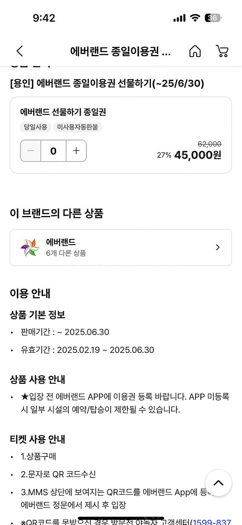Image resolution: width=242 pixels, height=525 pixels.
Task: Tap the 당일사용 tag
Action: point(35,127)
